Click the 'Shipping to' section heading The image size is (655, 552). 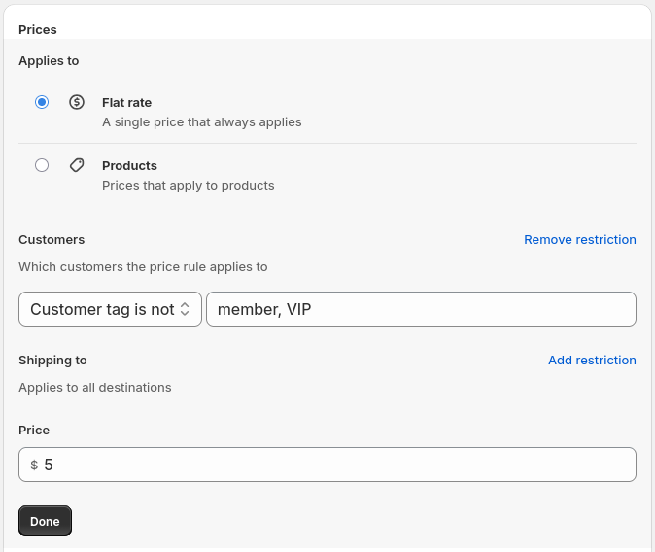click(x=52, y=360)
